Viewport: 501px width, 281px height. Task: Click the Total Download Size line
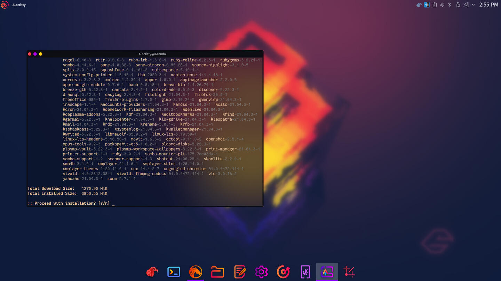[67, 188]
